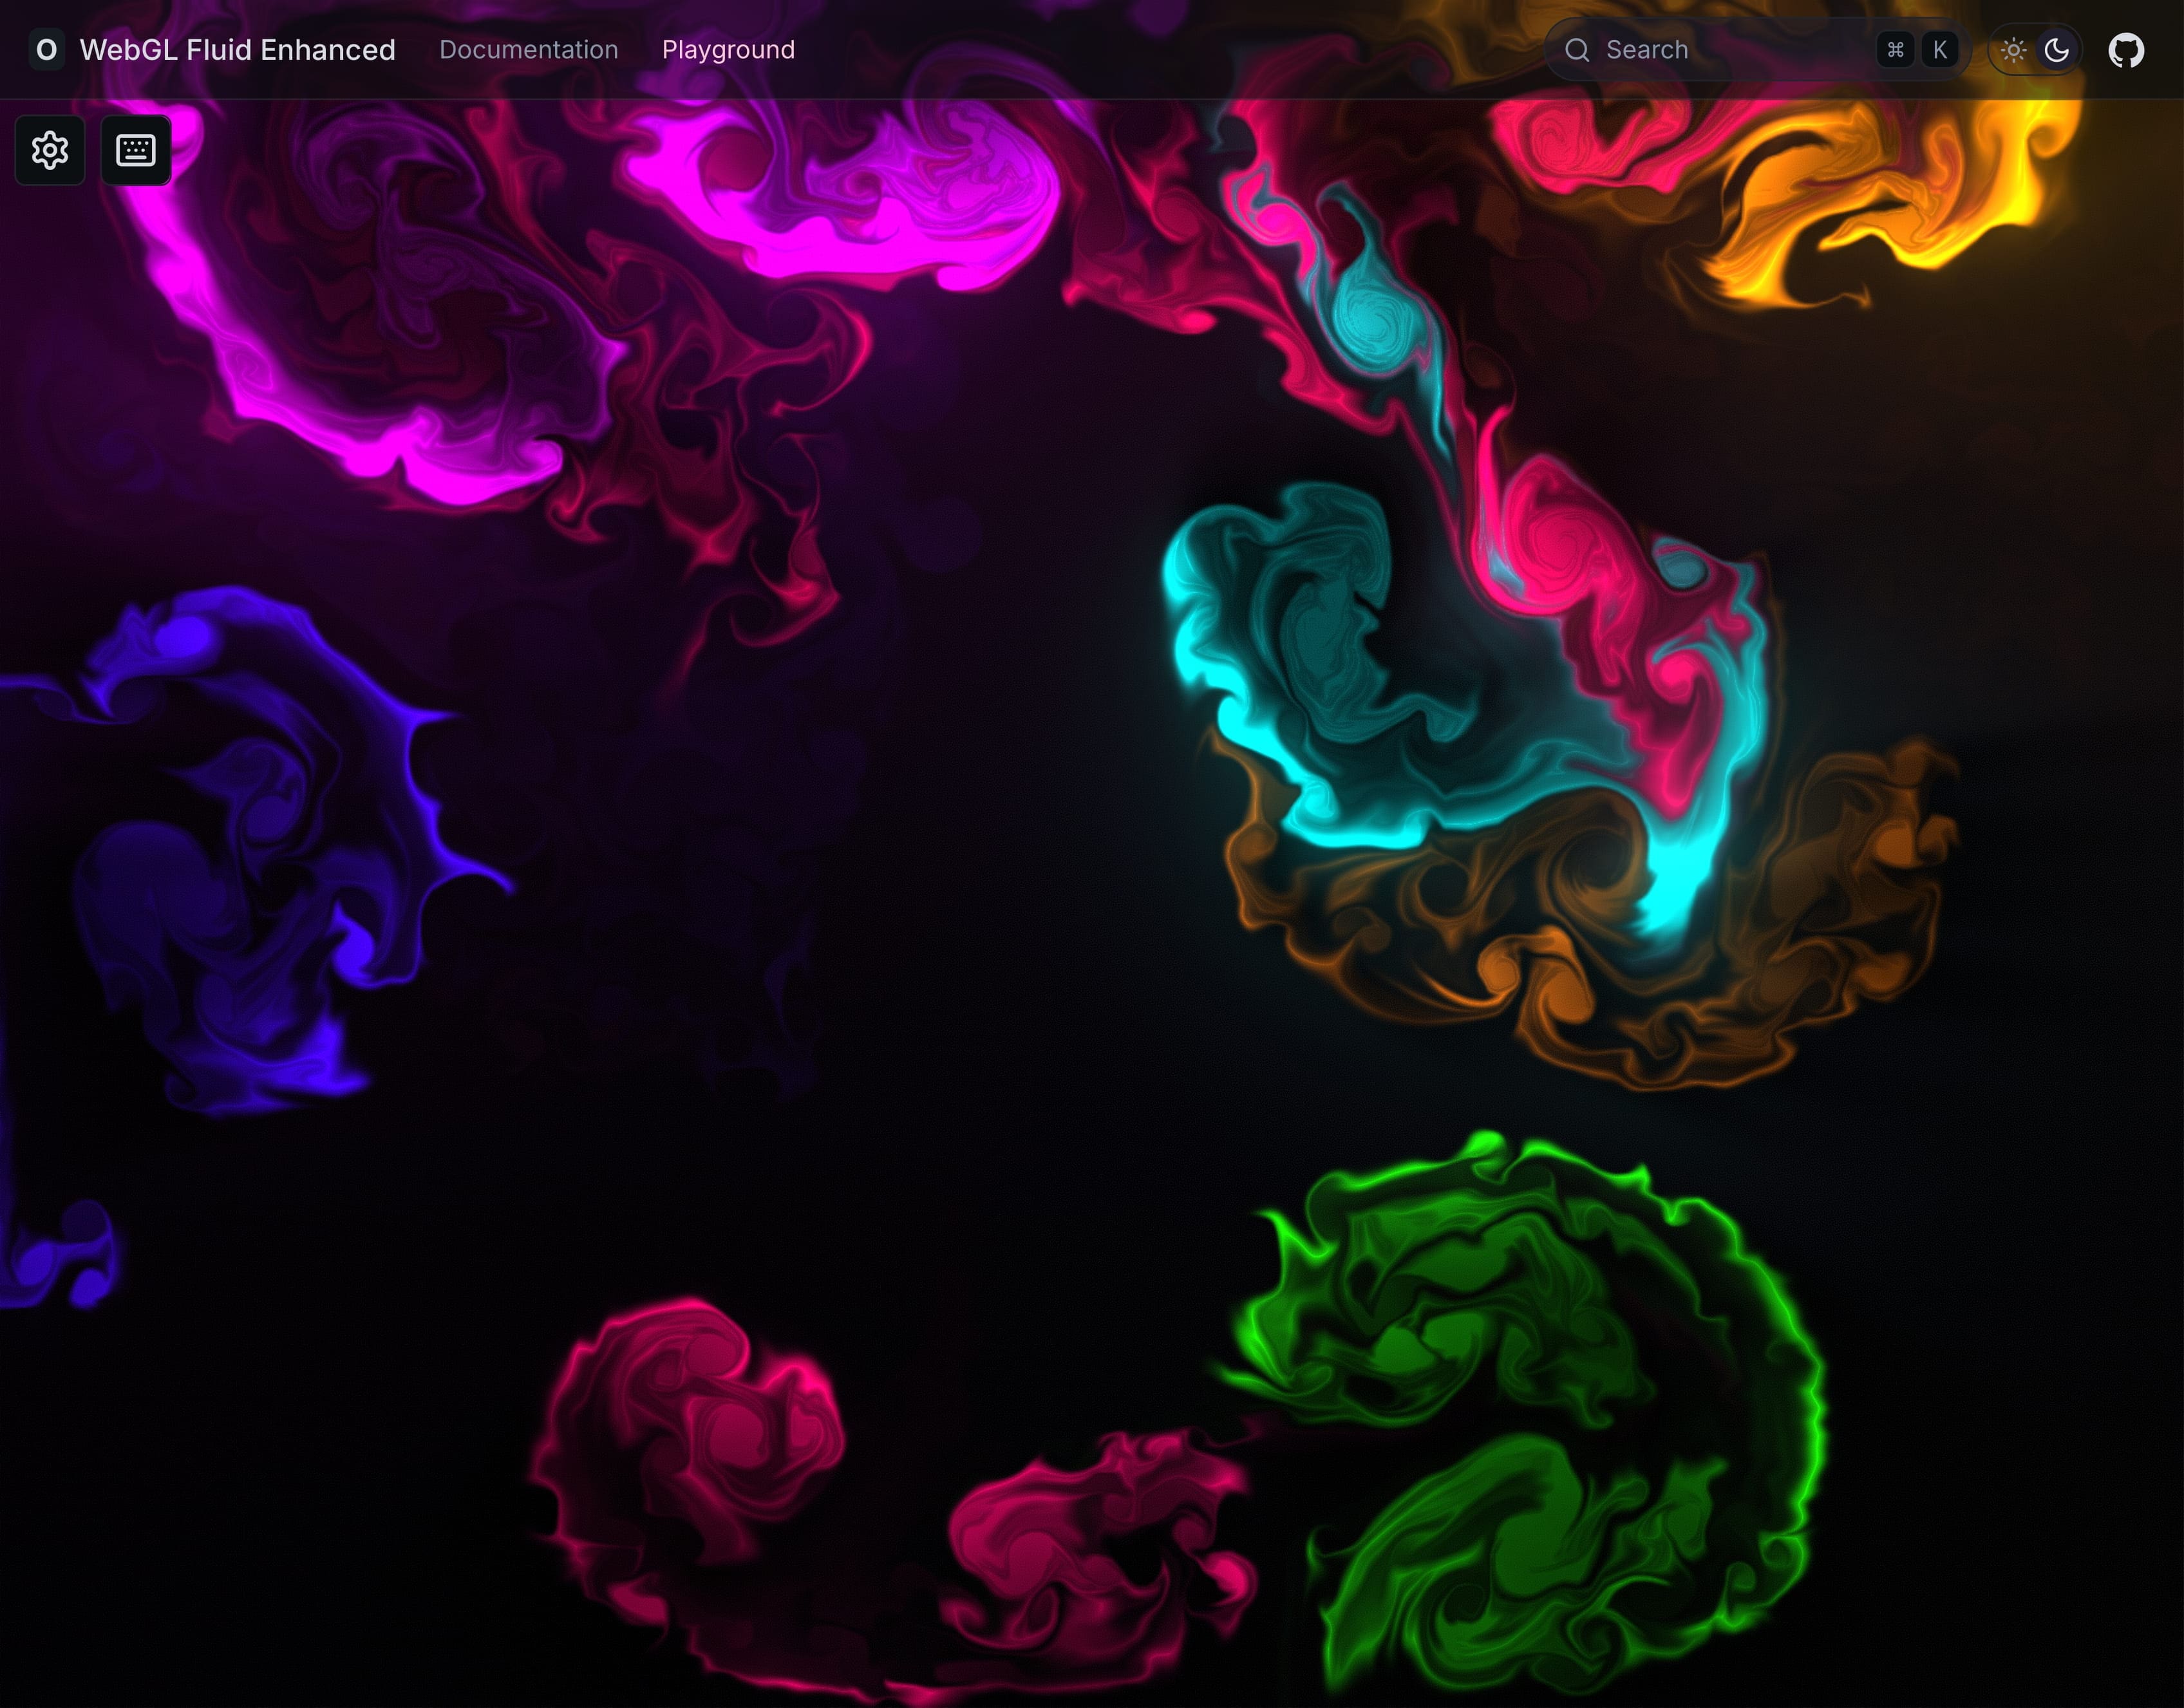Click the site logo icon
Screen dimensions: 2184x1708
46,50
